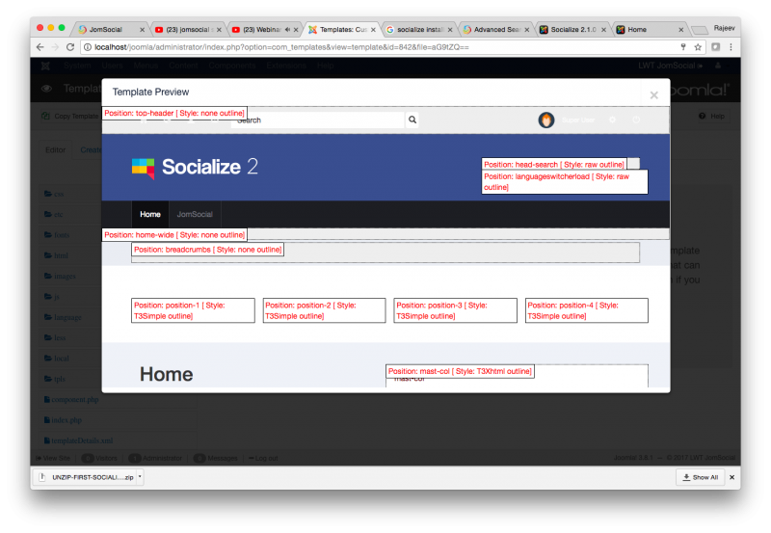
Task: Click the Joomla logo in admin menu
Action: pos(45,66)
